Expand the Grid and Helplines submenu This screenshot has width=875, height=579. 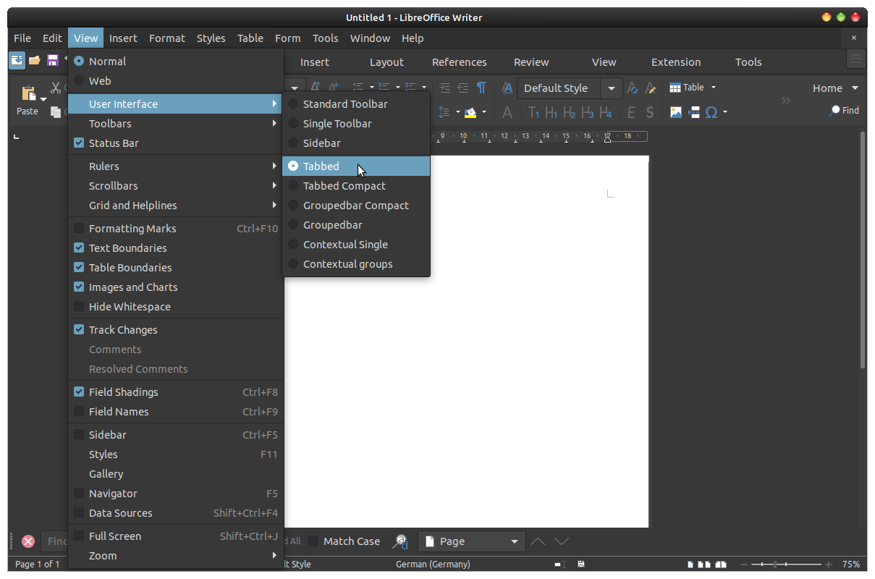click(x=176, y=206)
